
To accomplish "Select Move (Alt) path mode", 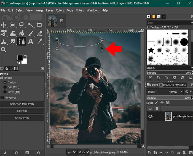I will [5, 92].
